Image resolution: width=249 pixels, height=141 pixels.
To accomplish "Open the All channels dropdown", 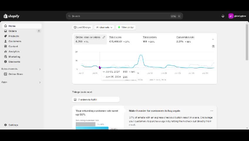I will pos(104,27).
